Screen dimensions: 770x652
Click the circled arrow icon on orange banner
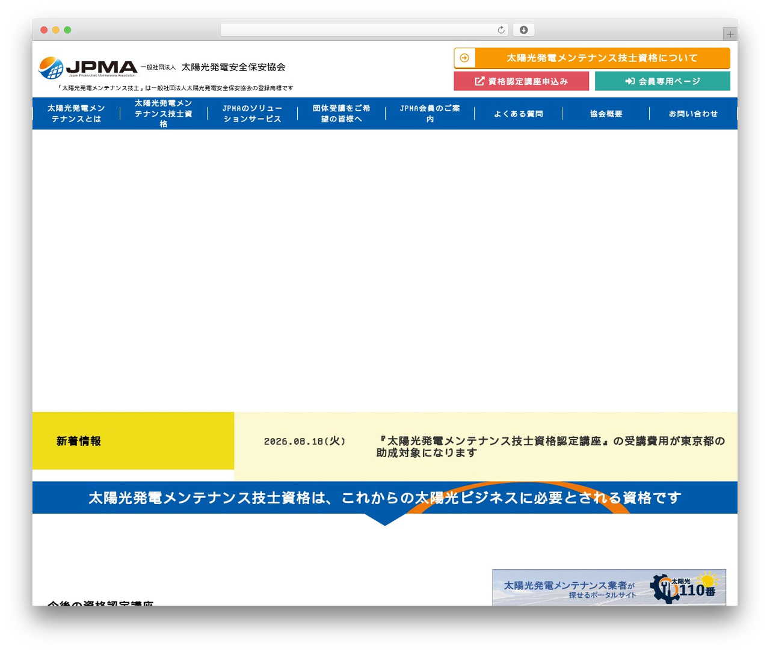tap(464, 58)
